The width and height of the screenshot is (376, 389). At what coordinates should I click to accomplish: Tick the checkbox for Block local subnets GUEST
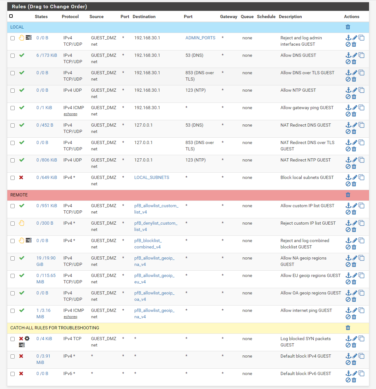pos(12,178)
